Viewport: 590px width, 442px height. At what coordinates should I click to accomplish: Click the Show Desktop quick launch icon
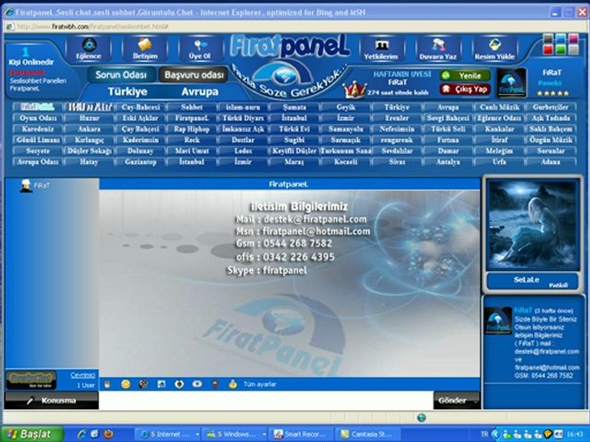[95, 434]
